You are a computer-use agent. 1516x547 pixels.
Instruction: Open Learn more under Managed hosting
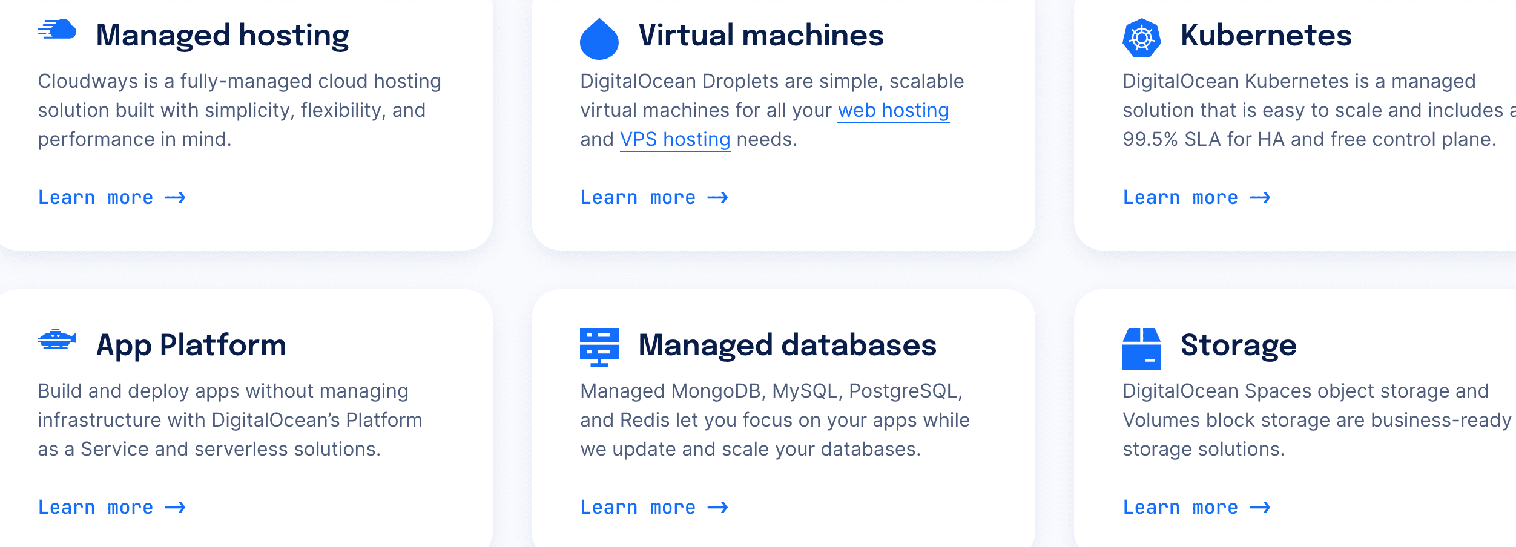pyautogui.click(x=112, y=197)
